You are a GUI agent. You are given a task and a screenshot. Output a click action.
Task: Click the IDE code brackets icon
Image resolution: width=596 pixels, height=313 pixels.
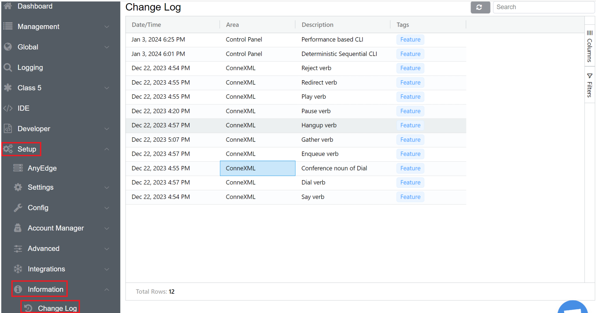coord(8,108)
